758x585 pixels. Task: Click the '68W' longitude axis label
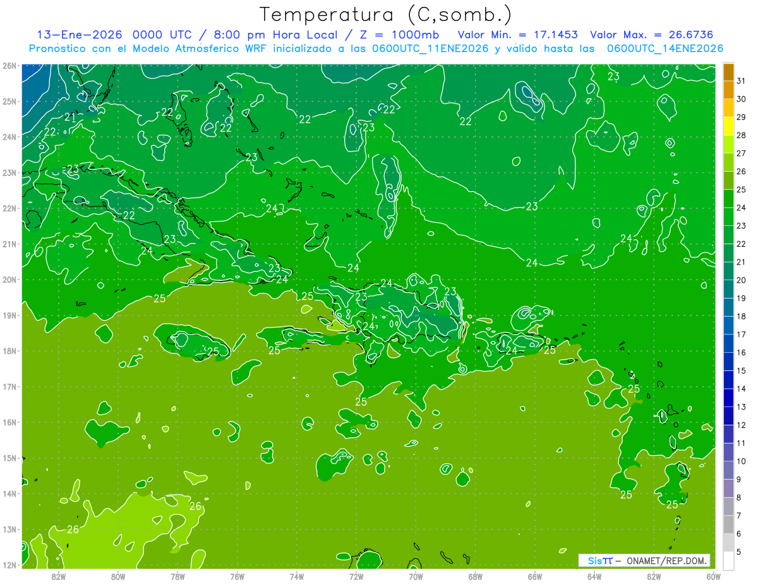tap(475, 576)
